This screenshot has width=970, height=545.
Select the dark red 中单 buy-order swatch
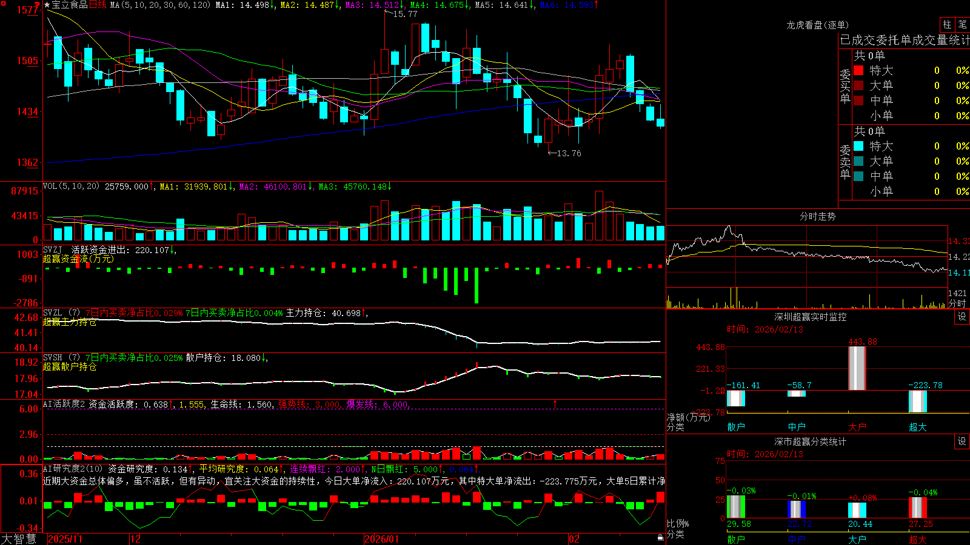[x=858, y=101]
